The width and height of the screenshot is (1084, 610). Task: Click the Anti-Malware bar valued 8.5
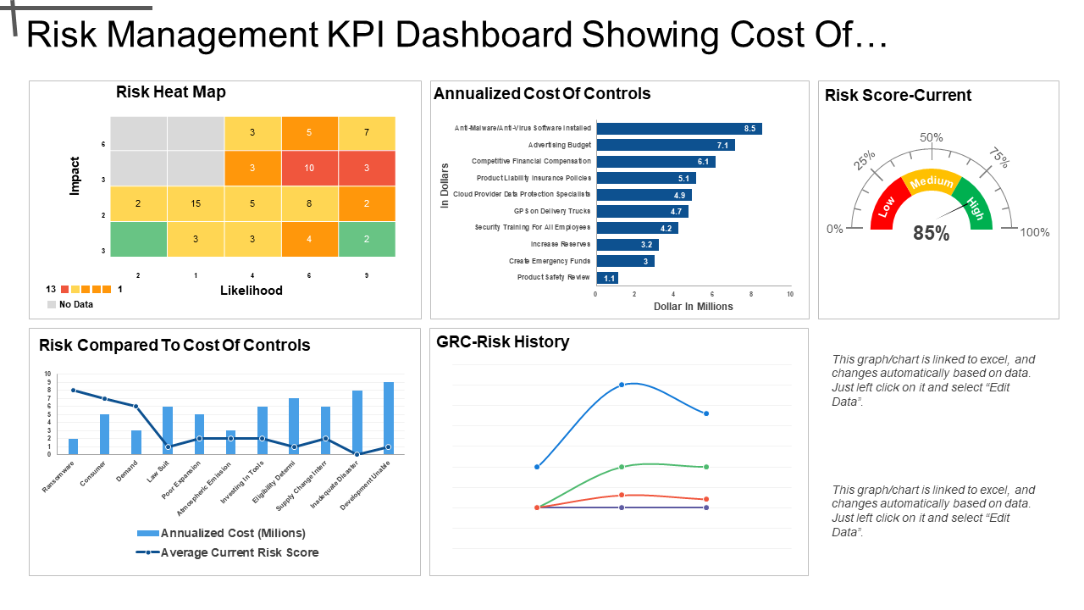click(679, 129)
